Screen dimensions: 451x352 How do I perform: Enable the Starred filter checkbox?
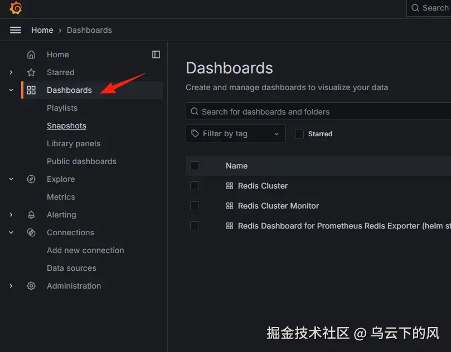[299, 133]
